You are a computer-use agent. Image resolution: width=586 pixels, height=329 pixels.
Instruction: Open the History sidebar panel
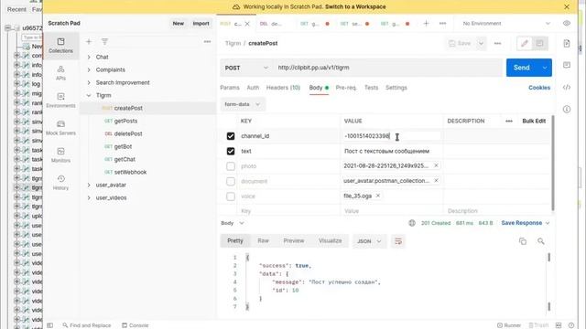point(61,183)
